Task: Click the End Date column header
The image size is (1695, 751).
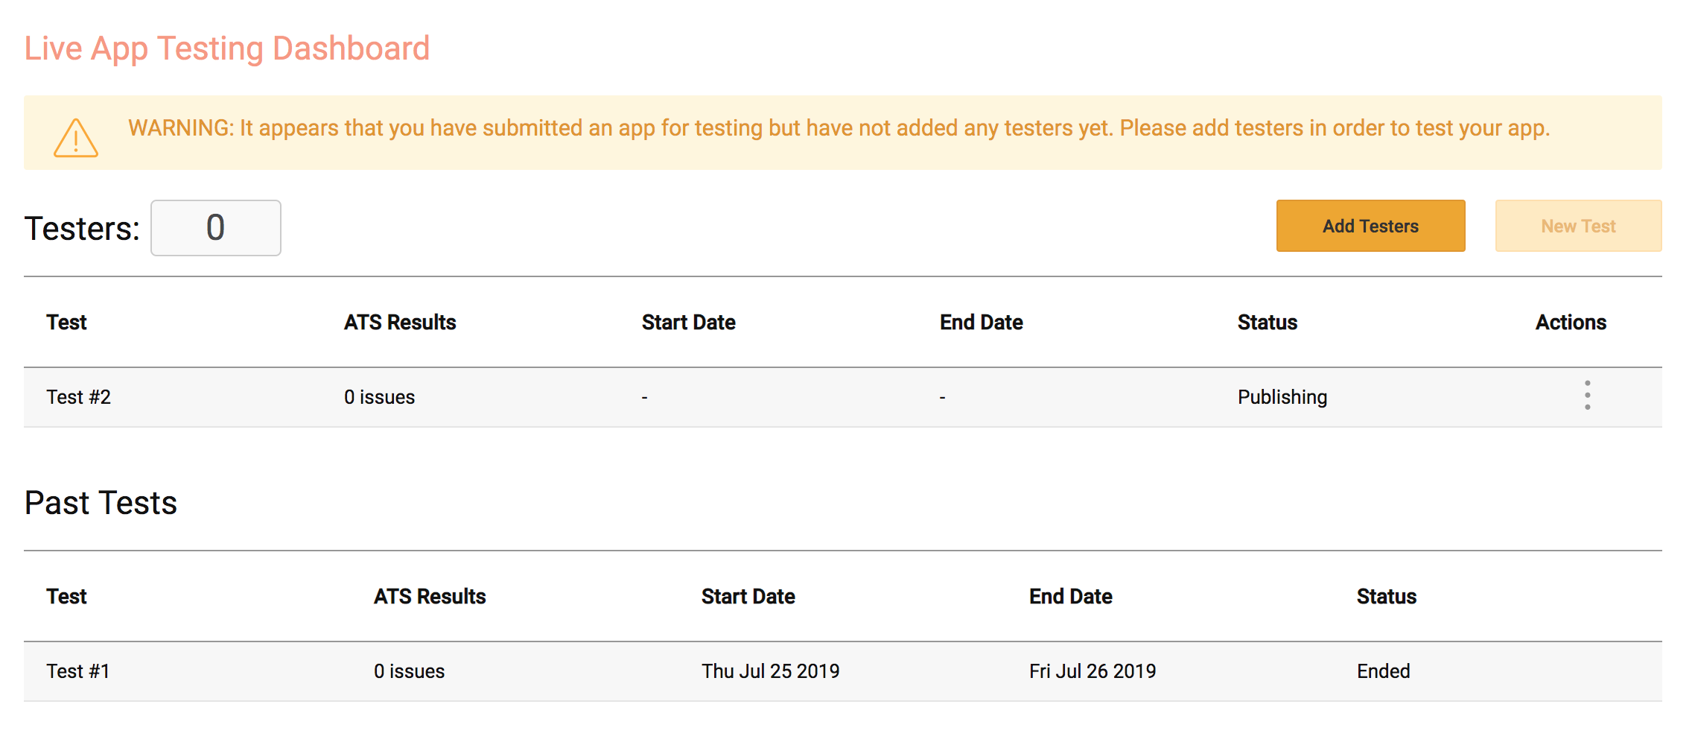Action: [x=981, y=322]
